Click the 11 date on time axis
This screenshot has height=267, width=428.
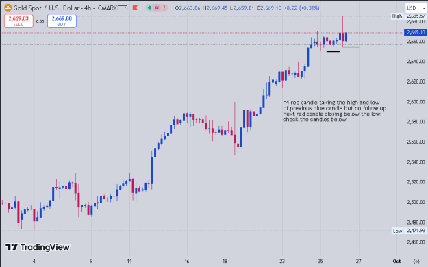tap(129, 262)
